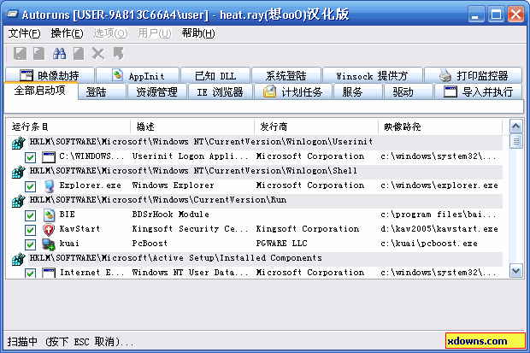Screen dimensions: 530x353
Task: Switch to the AppInit tab
Action: pos(138,75)
